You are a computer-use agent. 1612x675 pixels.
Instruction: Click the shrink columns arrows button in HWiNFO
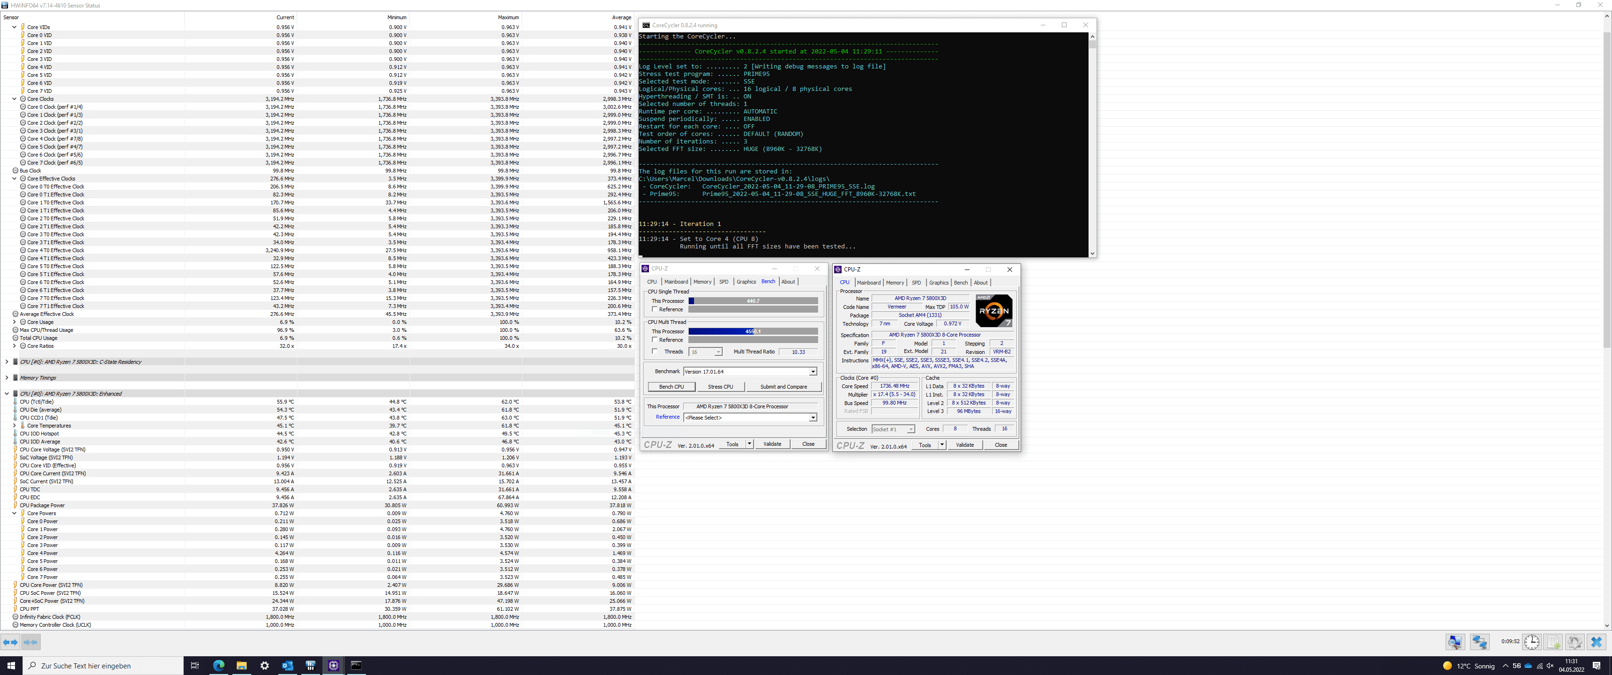tap(30, 642)
